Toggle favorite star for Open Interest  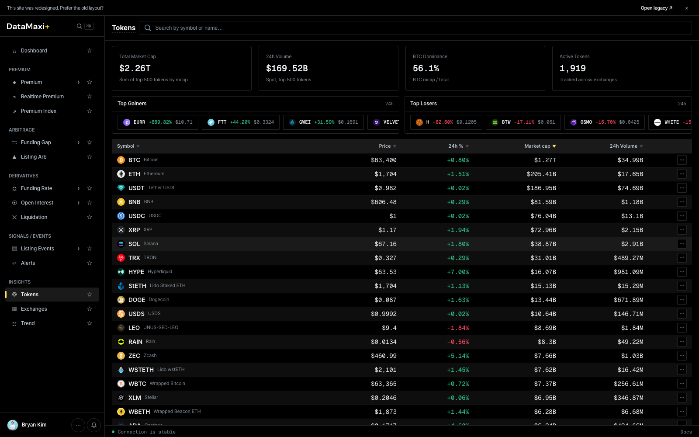click(x=90, y=203)
